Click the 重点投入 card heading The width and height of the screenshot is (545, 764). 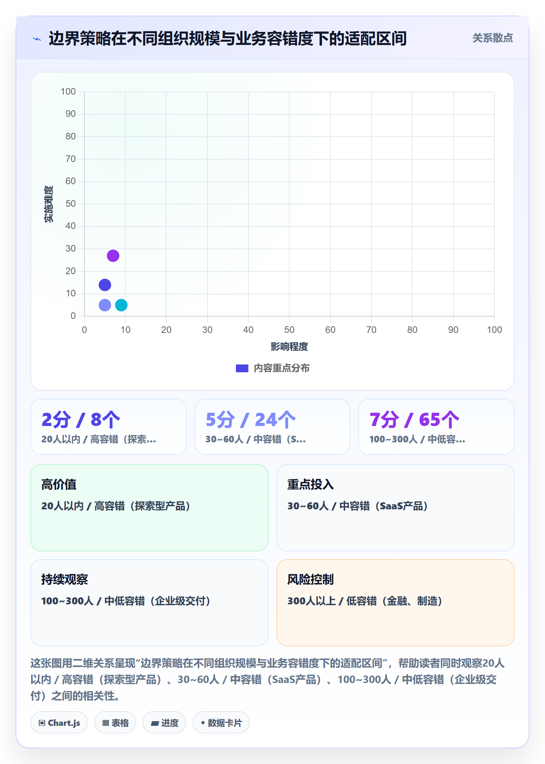point(310,485)
